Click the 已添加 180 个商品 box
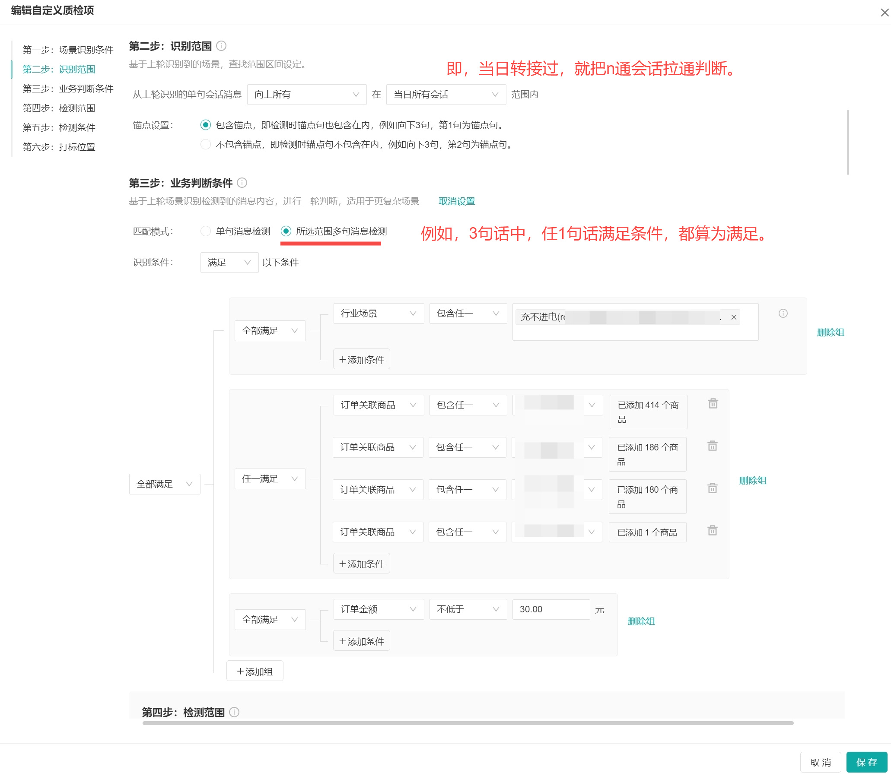The height and width of the screenshot is (776, 891). pyautogui.click(x=647, y=497)
